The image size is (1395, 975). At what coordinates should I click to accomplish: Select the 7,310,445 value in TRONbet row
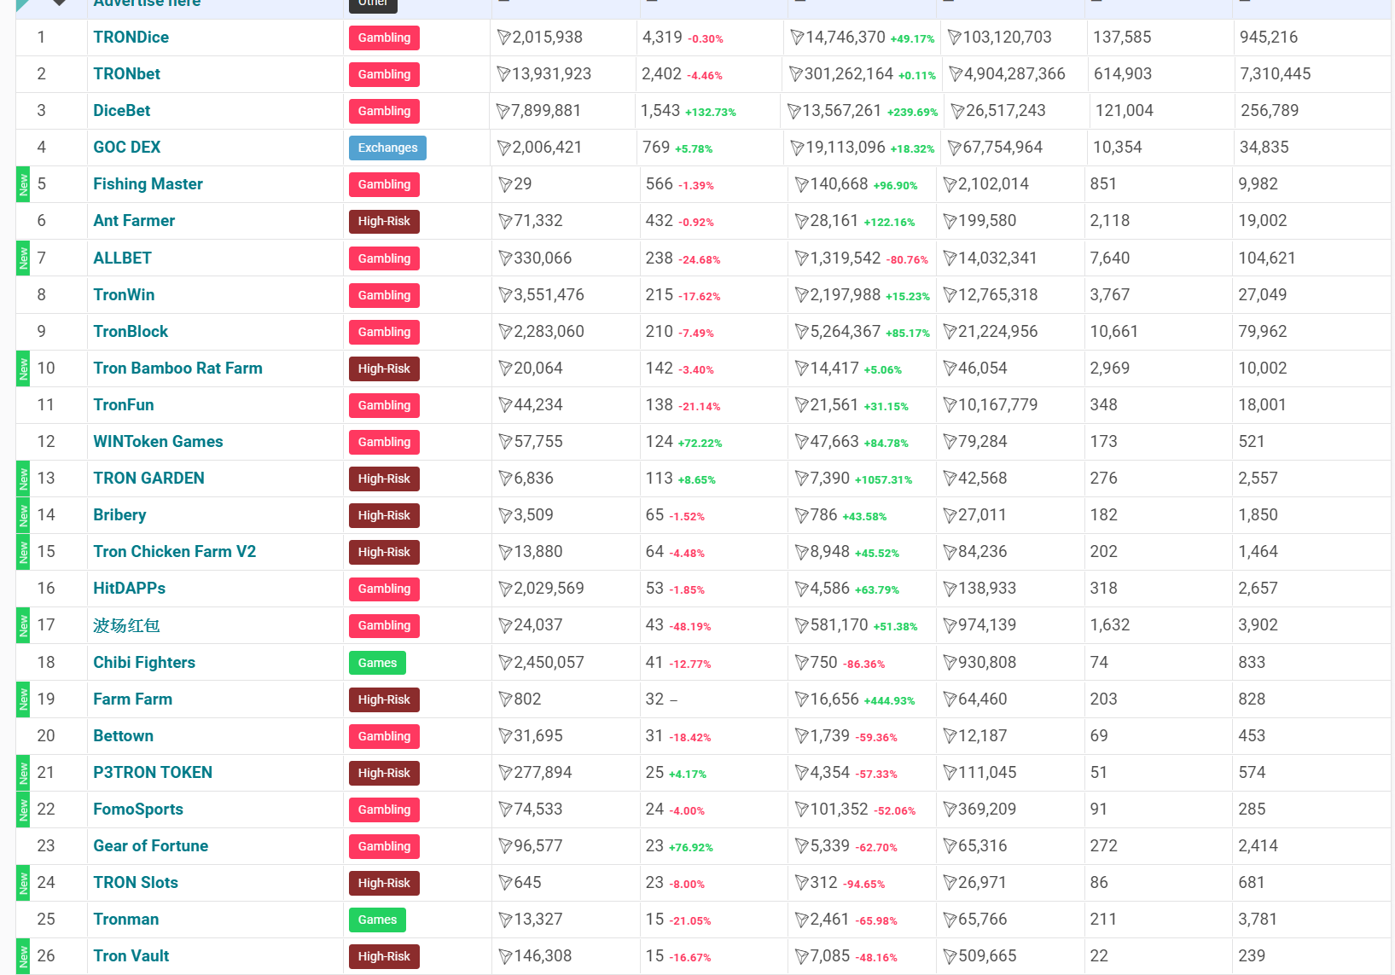tap(1276, 74)
